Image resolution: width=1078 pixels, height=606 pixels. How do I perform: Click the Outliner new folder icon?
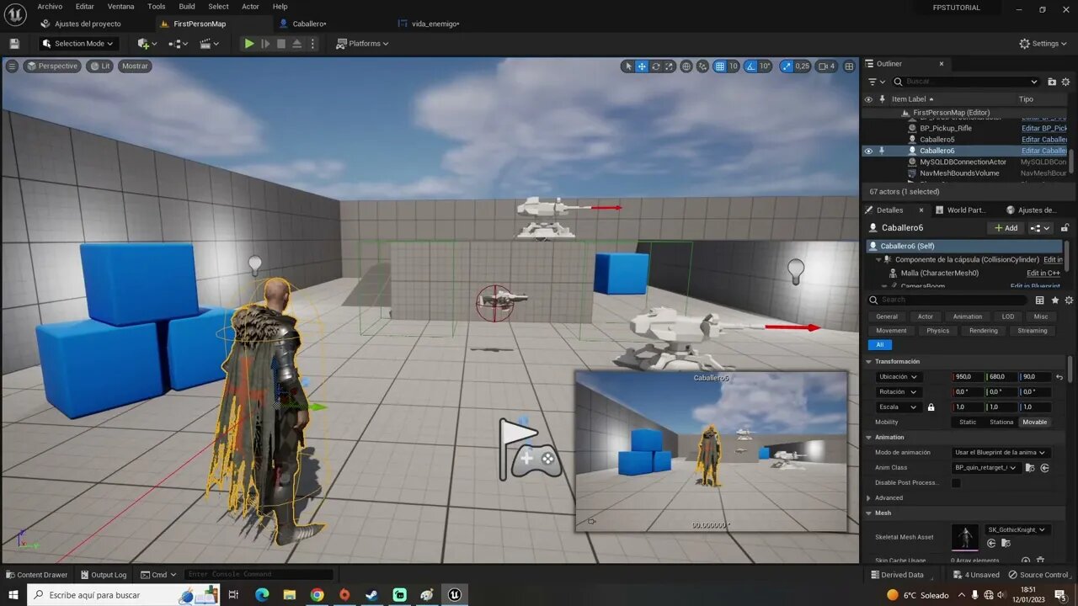[1052, 82]
